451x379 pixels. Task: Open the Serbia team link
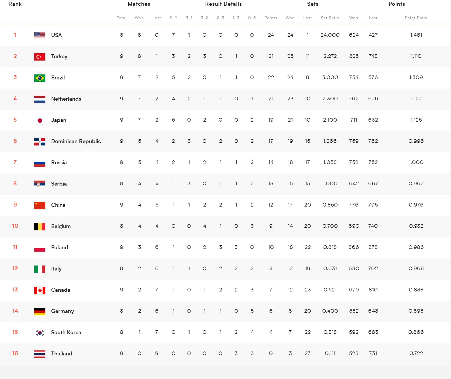click(x=59, y=184)
